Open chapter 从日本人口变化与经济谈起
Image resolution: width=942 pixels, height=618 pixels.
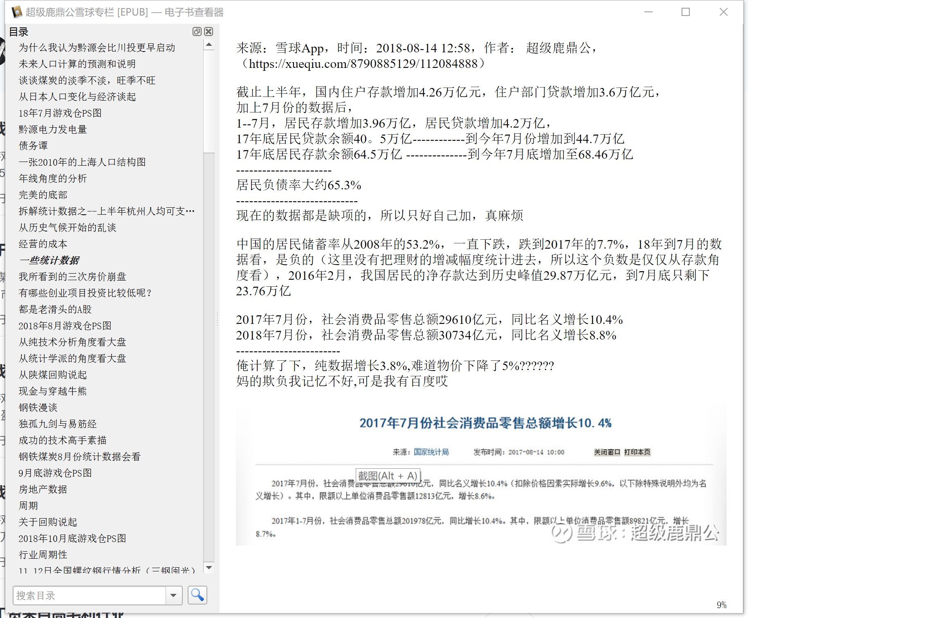77,97
